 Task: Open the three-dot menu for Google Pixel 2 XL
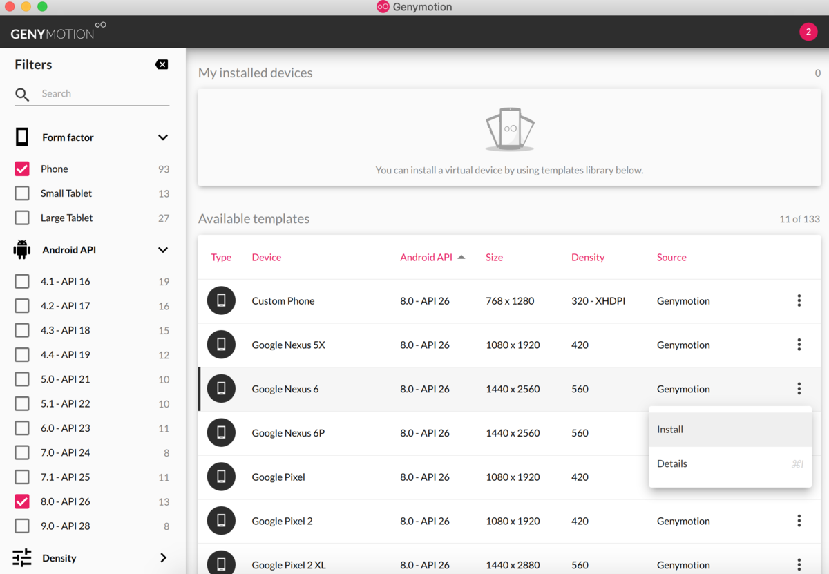click(x=799, y=564)
